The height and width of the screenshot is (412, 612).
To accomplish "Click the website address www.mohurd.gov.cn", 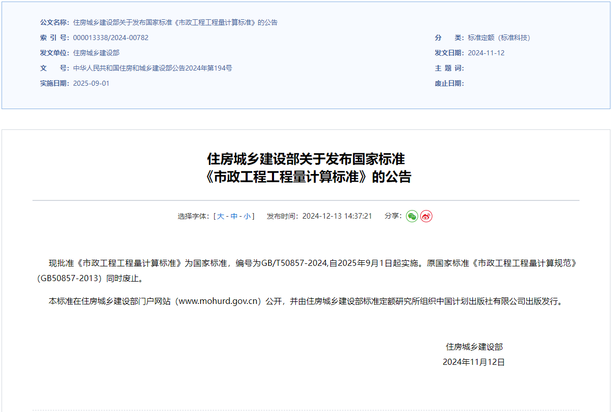I will [218, 301].
